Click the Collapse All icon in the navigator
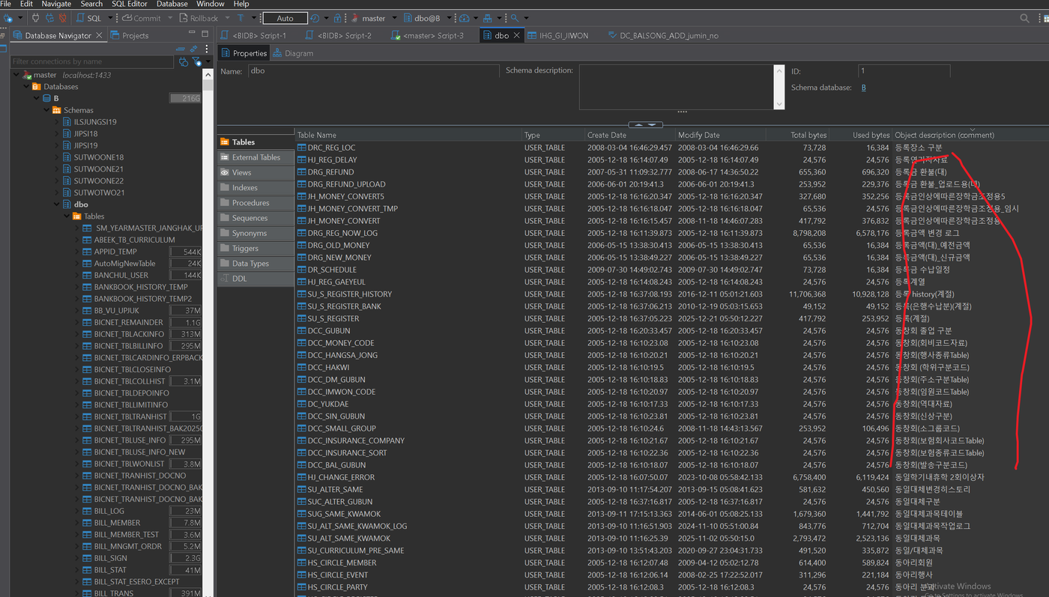Screen dimensions: 1049x597 (x=181, y=49)
